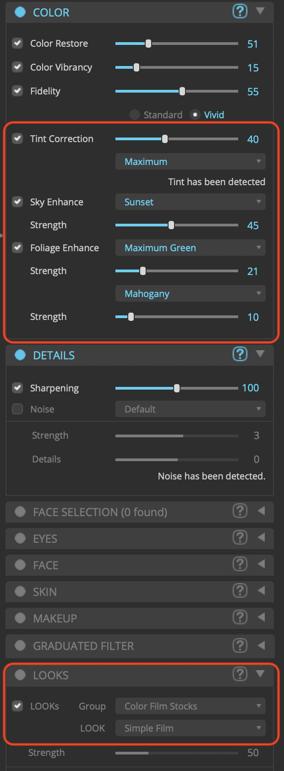Image resolution: width=284 pixels, height=771 pixels.
Task: Click the LOOKS section help icon
Action: [240, 674]
